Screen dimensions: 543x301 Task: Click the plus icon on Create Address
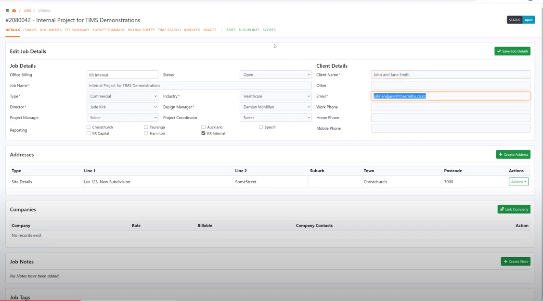(501, 154)
